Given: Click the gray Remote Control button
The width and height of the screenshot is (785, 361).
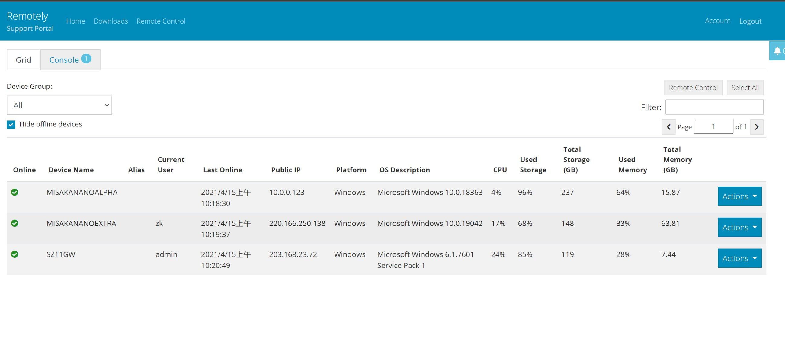Looking at the screenshot, I should [x=693, y=88].
